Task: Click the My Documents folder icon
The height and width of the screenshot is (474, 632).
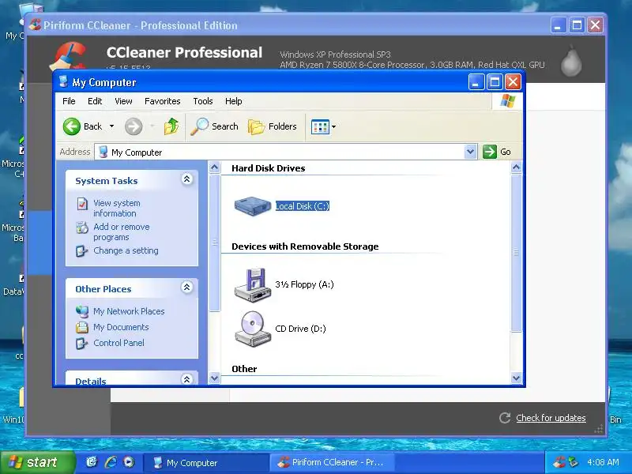Action: point(82,327)
